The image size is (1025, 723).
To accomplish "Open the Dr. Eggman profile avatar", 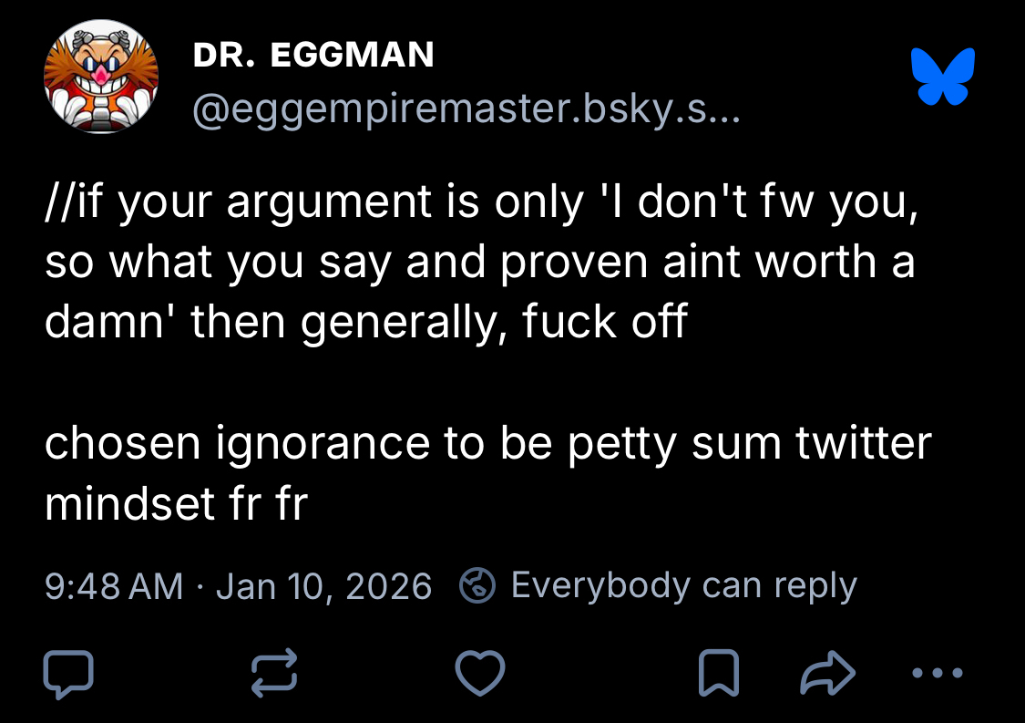I will tap(101, 77).
